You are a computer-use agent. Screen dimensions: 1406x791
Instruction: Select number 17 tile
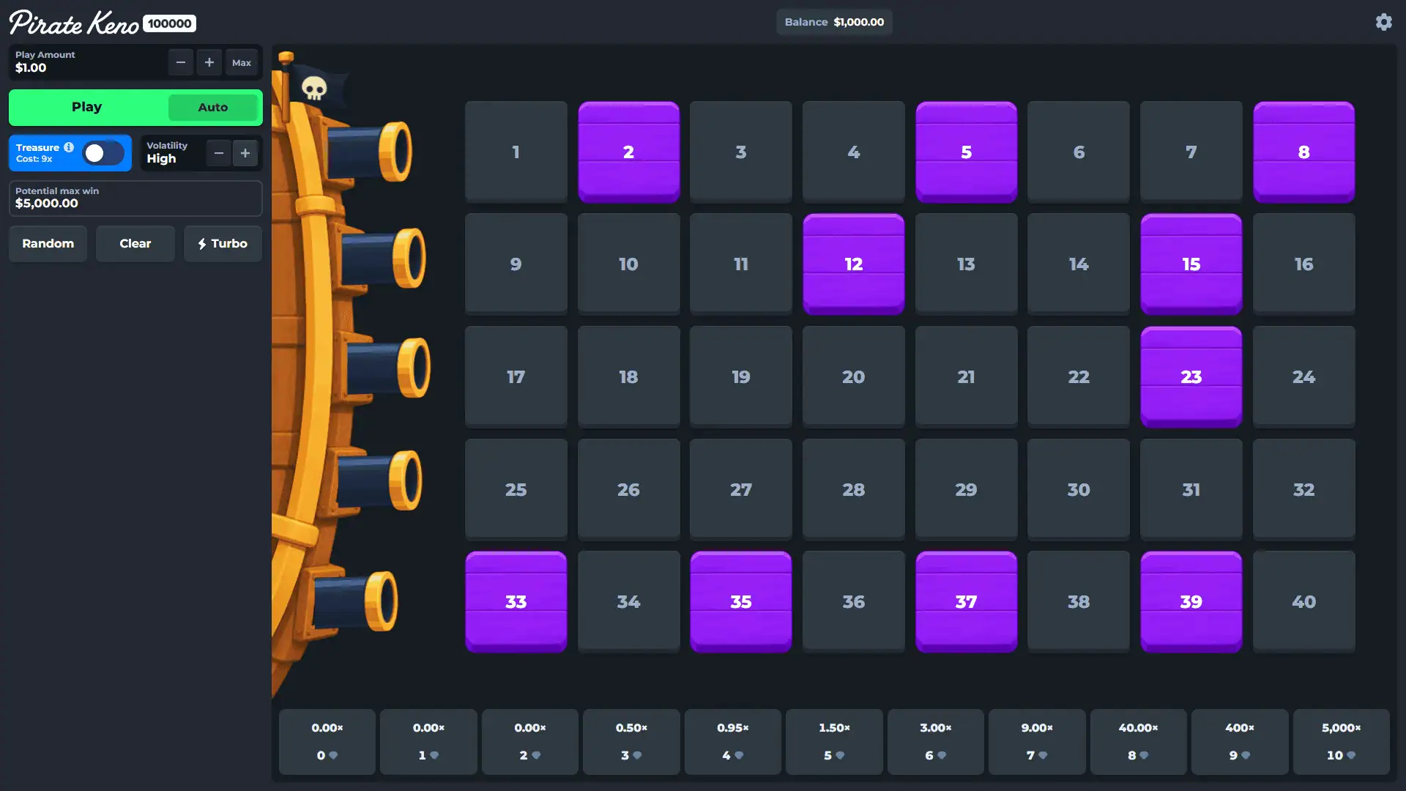[x=516, y=377]
